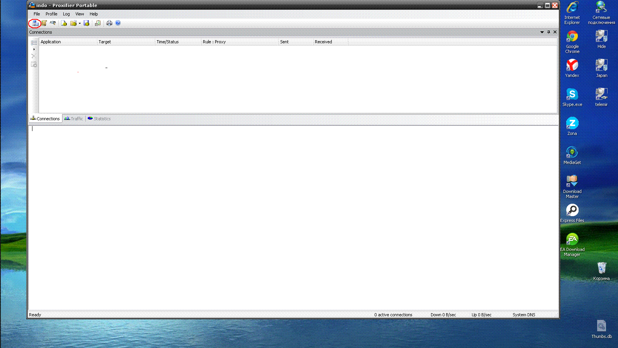Select Internet Explorer desktop icon
Screen dimensions: 618x348
[x=572, y=13]
